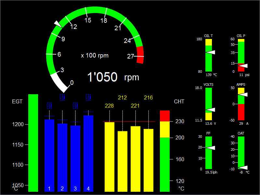
Task: Click the RPM dial pointer triangle
Action: click(58, 24)
